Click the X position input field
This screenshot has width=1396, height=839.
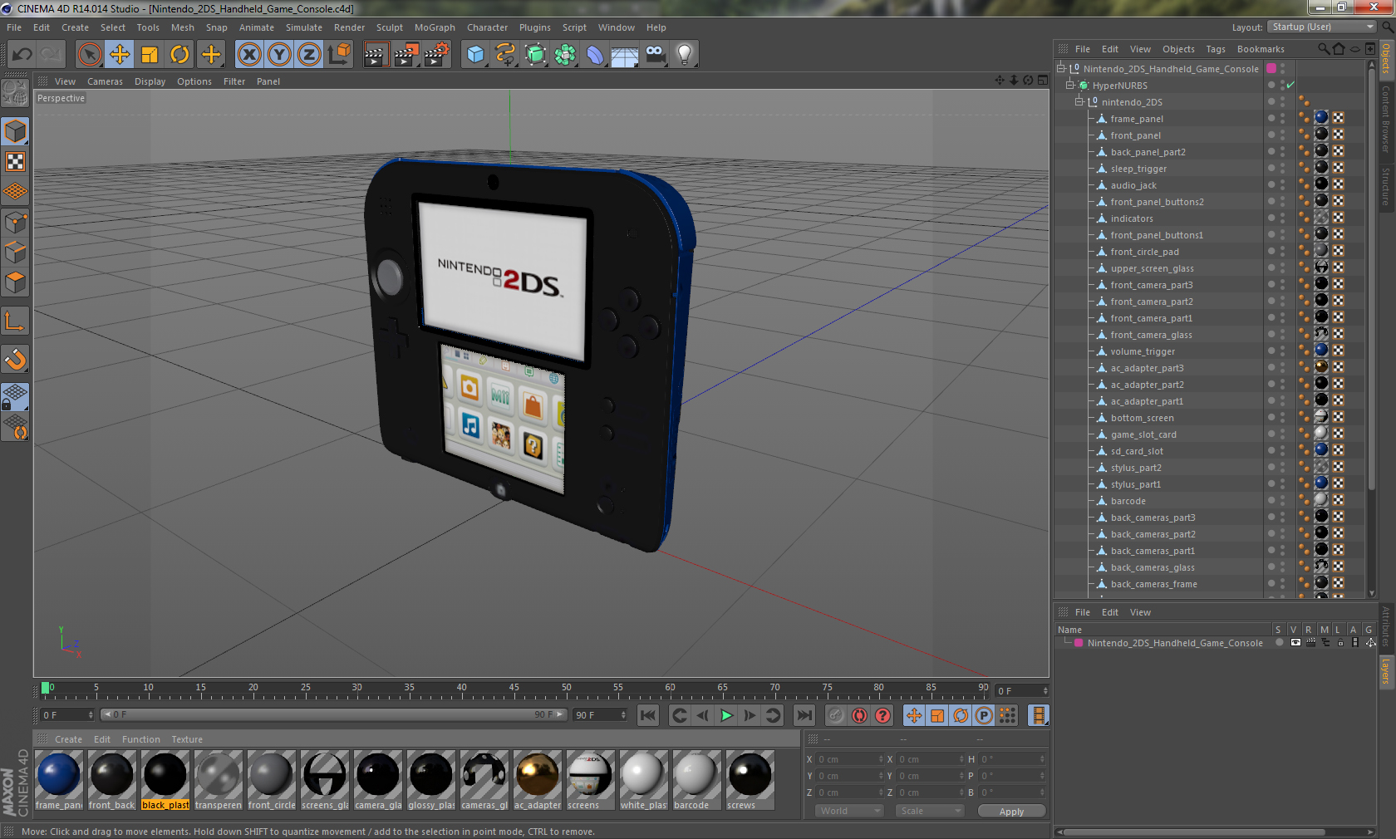pyautogui.click(x=850, y=759)
